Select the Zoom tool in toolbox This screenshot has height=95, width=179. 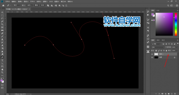pos(2,72)
